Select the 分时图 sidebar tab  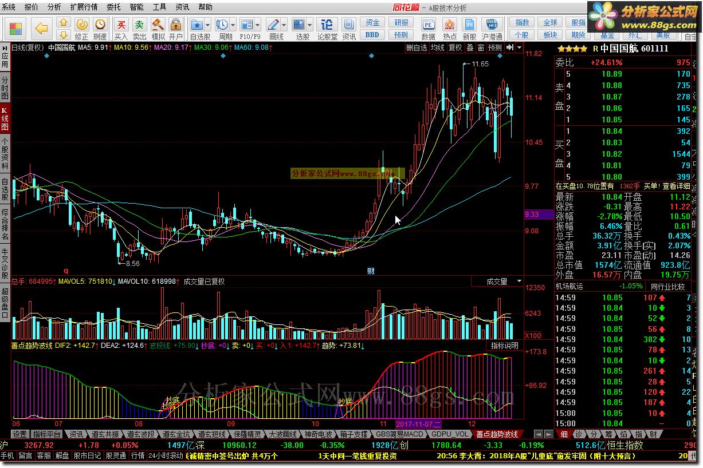5,87
